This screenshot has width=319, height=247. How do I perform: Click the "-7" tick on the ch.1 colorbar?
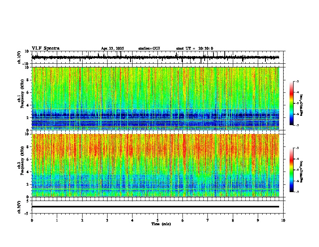coord(297,125)
